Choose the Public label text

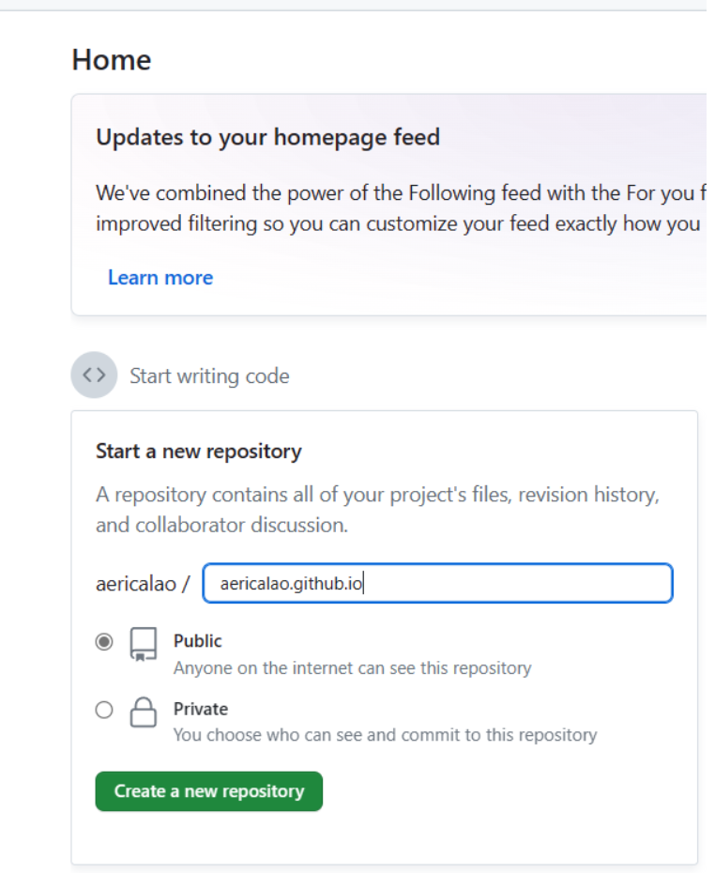tap(197, 641)
